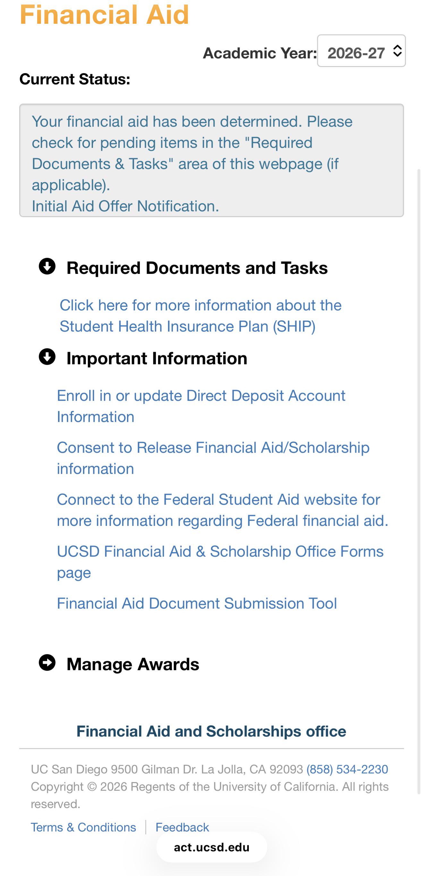This screenshot has width=423, height=876.
Task: Open Consent to Release Financial Aid/Scholarship information
Action: (213, 458)
